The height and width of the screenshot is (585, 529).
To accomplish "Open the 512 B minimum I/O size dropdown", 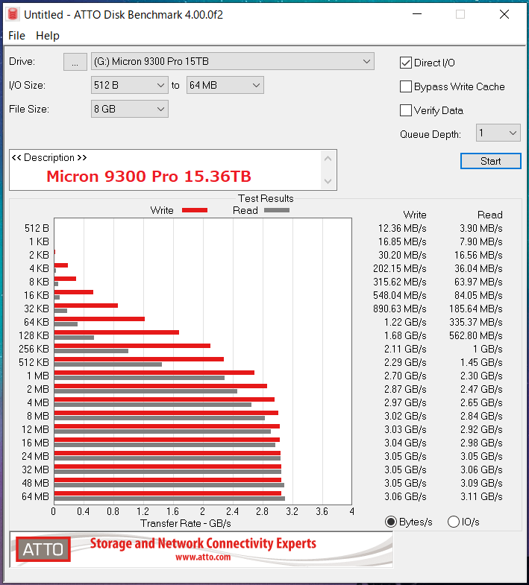I will click(129, 85).
